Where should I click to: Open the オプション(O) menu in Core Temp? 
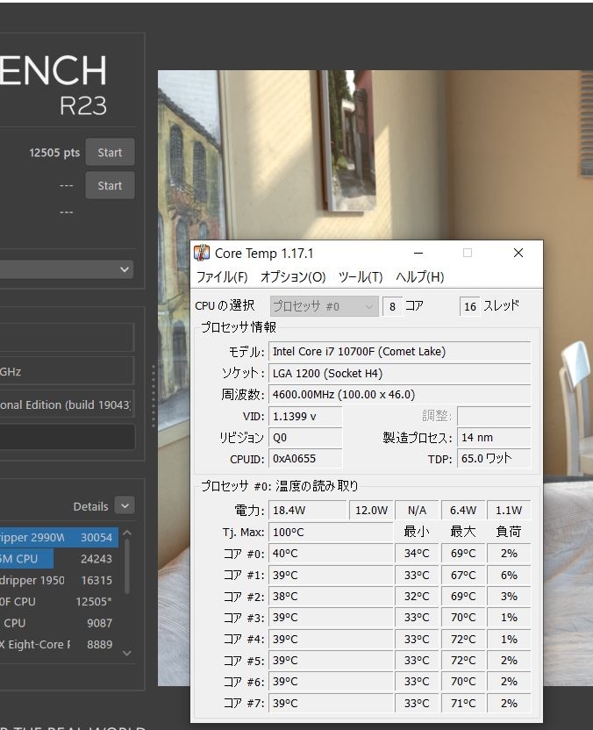293,277
